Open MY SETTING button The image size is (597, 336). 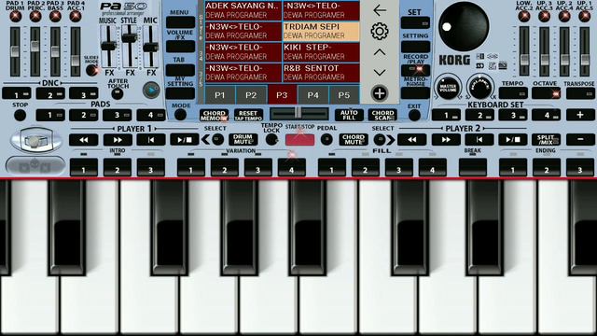(x=180, y=93)
